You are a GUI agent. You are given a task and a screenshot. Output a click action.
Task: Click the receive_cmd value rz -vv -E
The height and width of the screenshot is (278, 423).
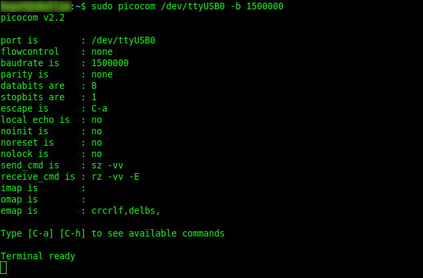(115, 176)
